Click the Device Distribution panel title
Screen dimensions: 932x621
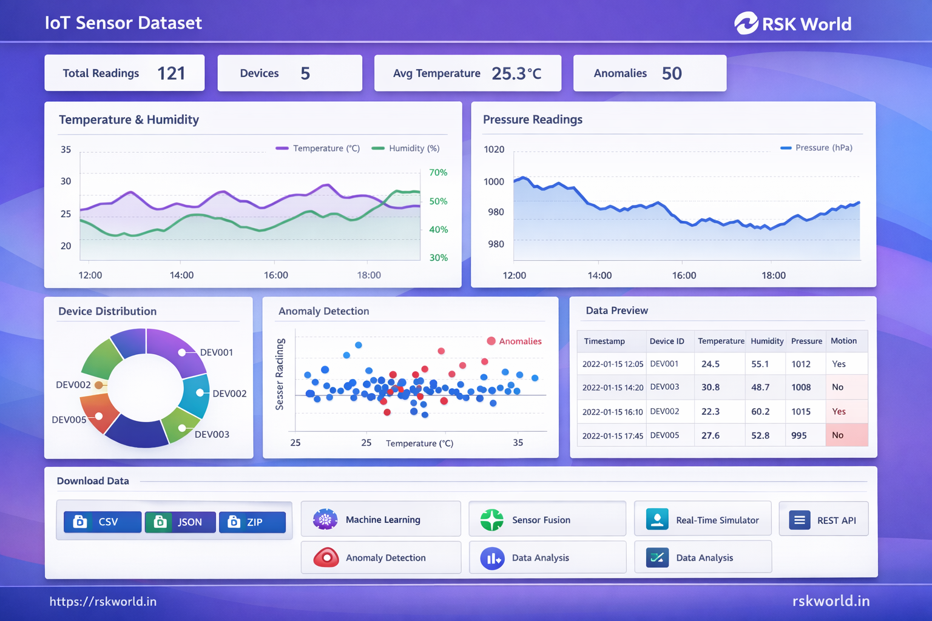(x=107, y=311)
